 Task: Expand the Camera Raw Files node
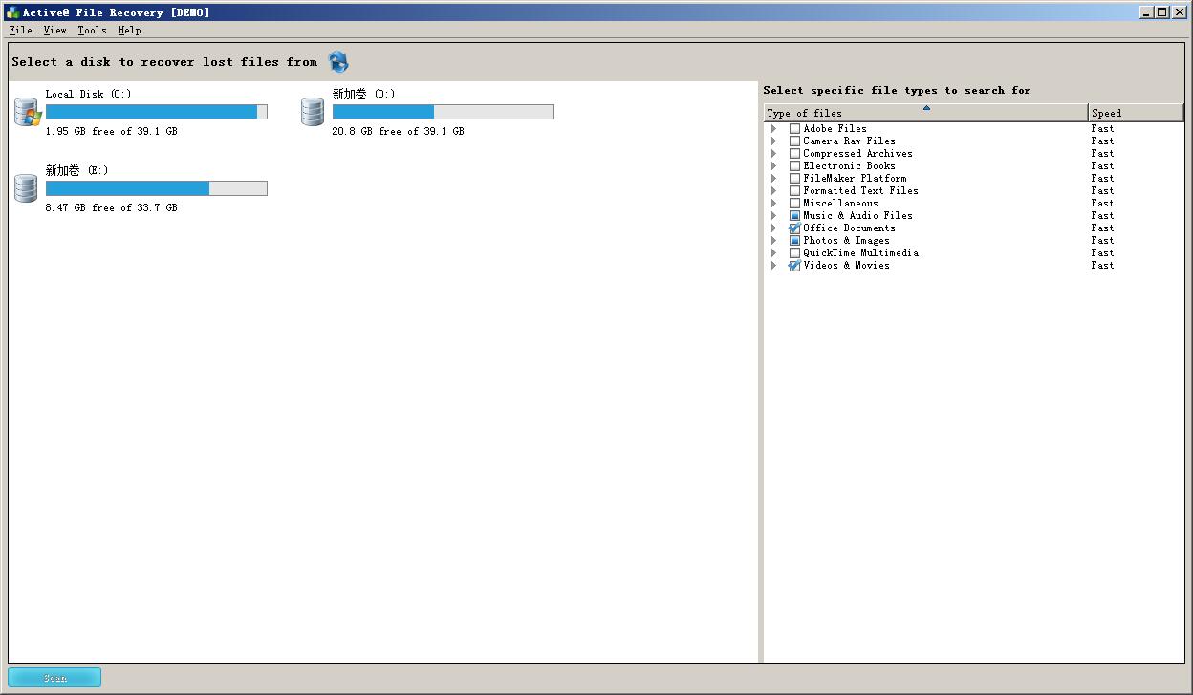774,141
